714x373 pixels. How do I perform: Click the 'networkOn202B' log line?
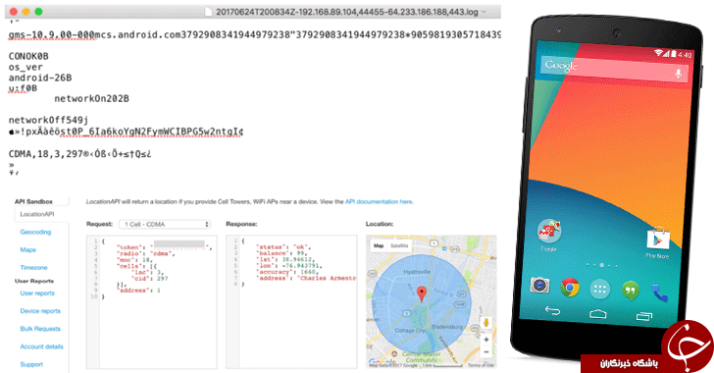[x=91, y=98]
